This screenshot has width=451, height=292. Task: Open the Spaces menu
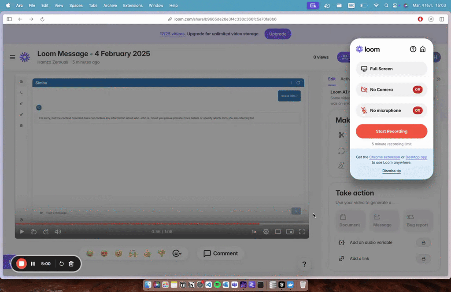[x=76, y=5]
